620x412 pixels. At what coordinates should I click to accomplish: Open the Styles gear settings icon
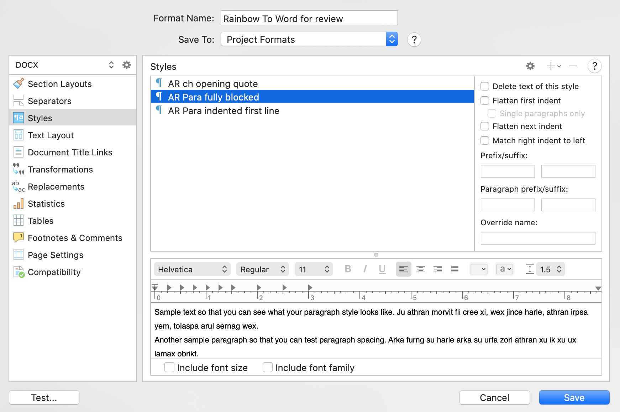[x=530, y=66]
